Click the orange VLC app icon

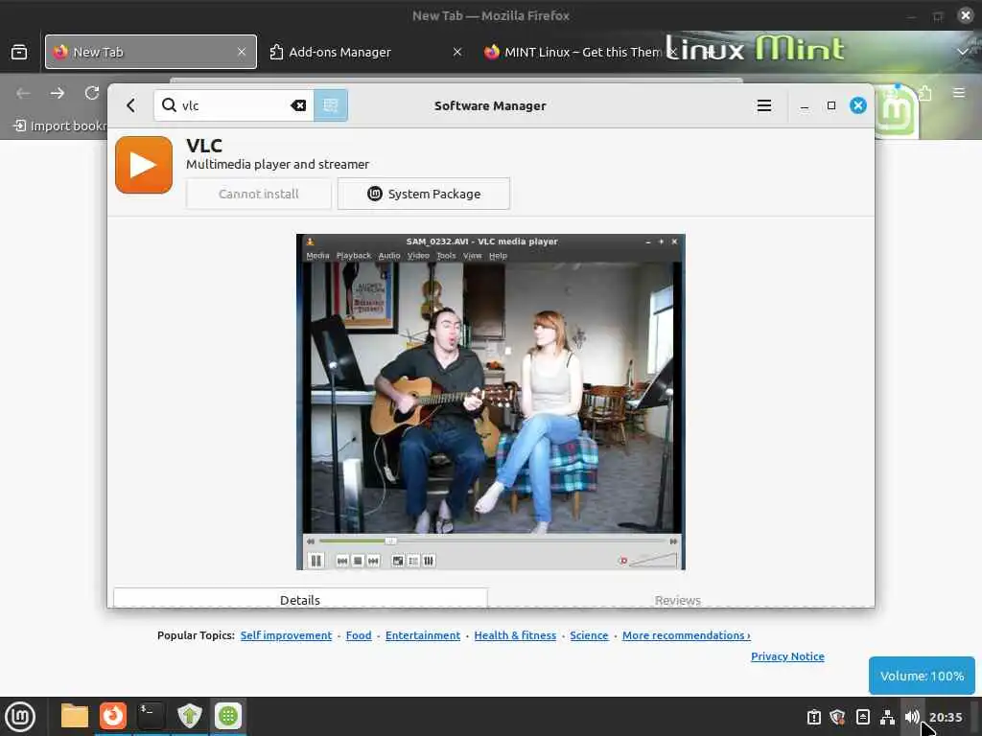pyautogui.click(x=144, y=165)
